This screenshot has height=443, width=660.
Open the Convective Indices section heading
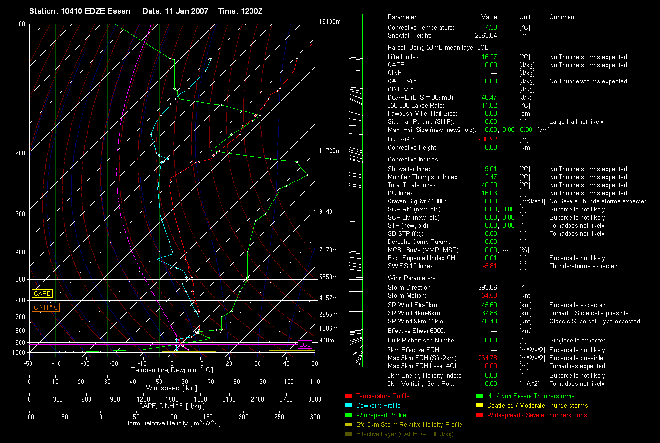(412, 159)
